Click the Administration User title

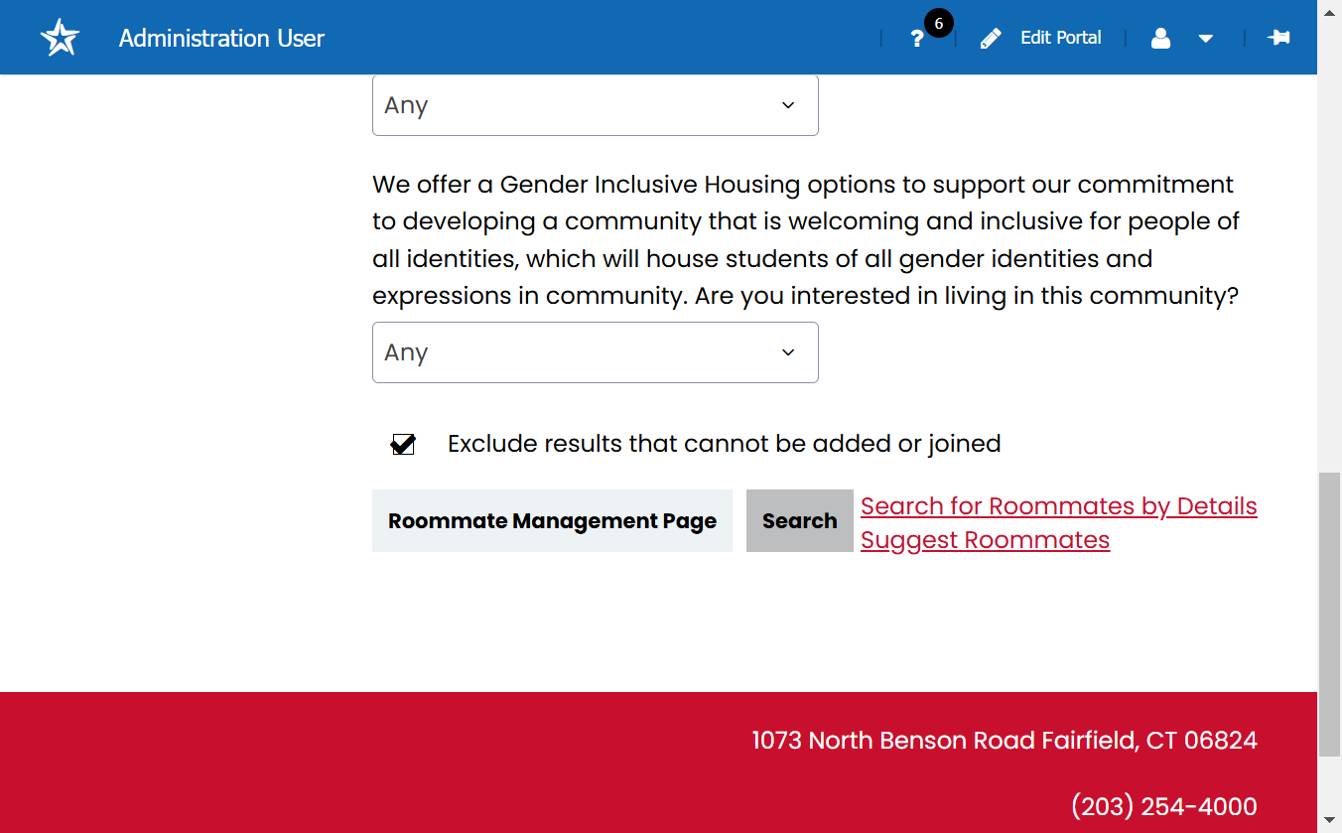pyautogui.click(x=221, y=38)
